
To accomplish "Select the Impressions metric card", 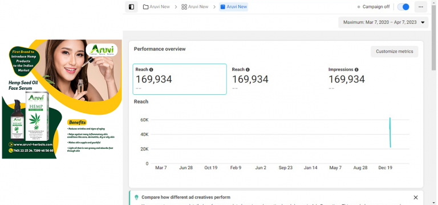I will pos(372,79).
